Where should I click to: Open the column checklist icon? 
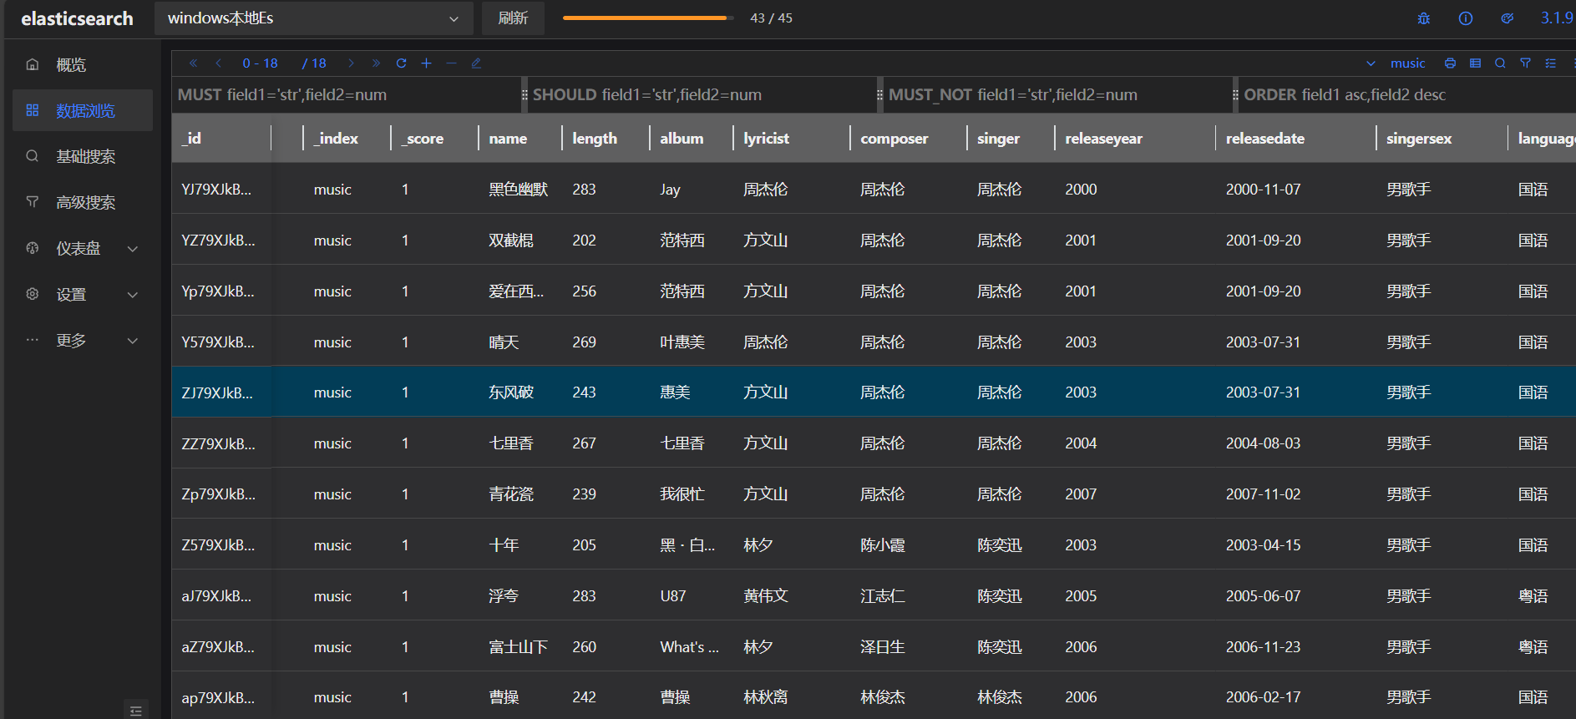click(x=1550, y=63)
